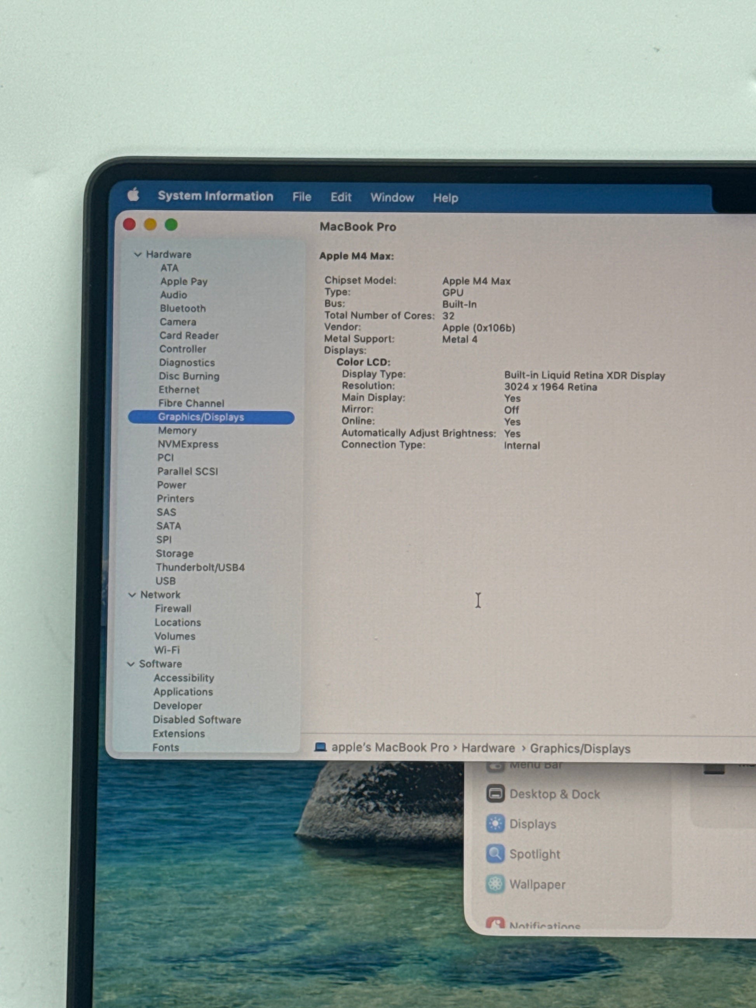
Task: Select Storage in the sidebar
Action: [174, 553]
